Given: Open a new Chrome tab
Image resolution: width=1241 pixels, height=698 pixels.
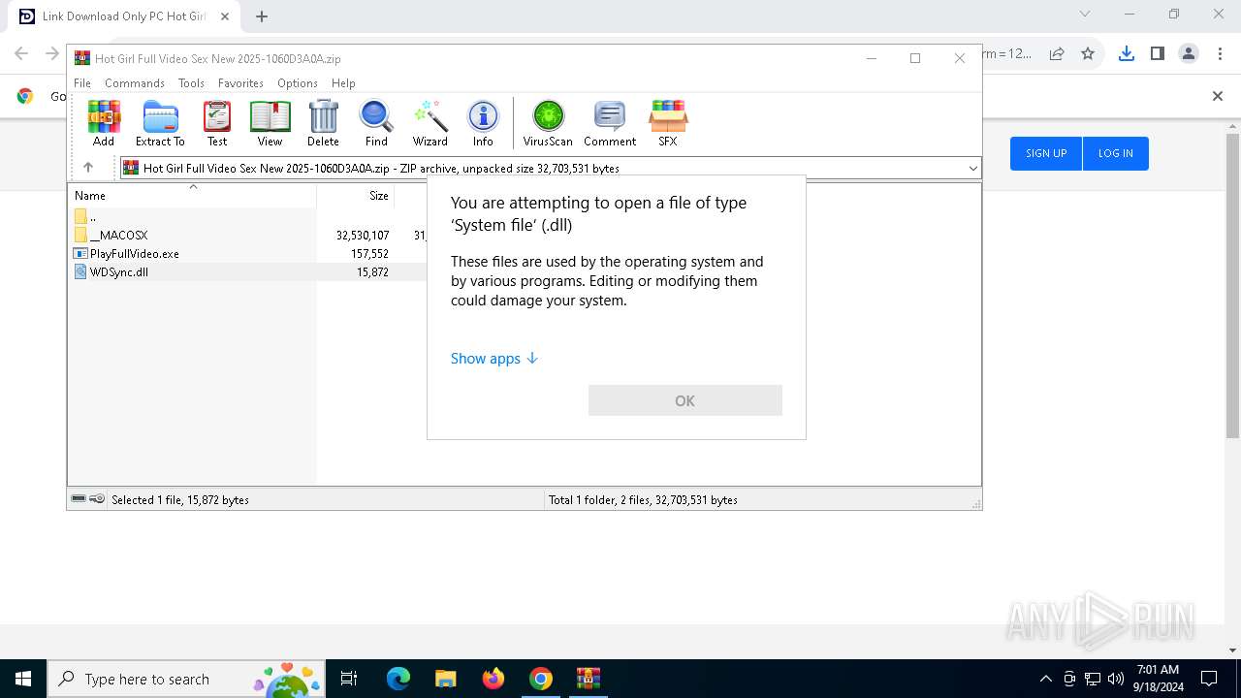Looking at the screenshot, I should [x=262, y=16].
